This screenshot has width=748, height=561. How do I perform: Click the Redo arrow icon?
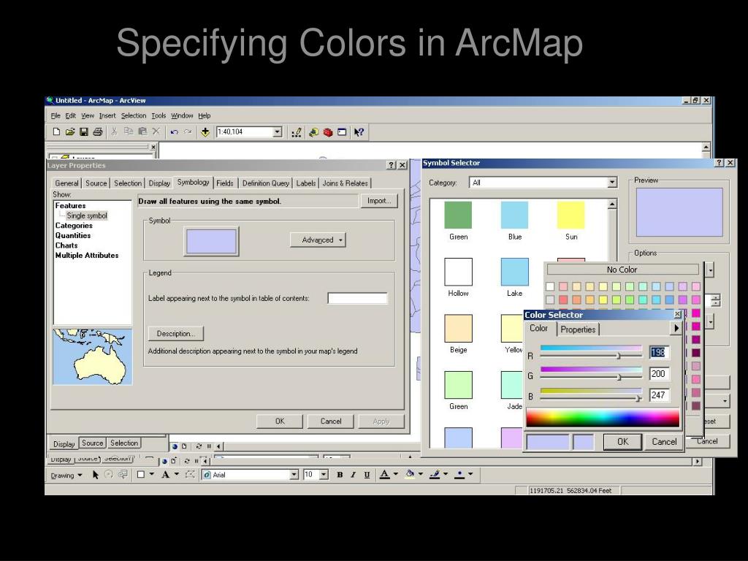(x=188, y=132)
